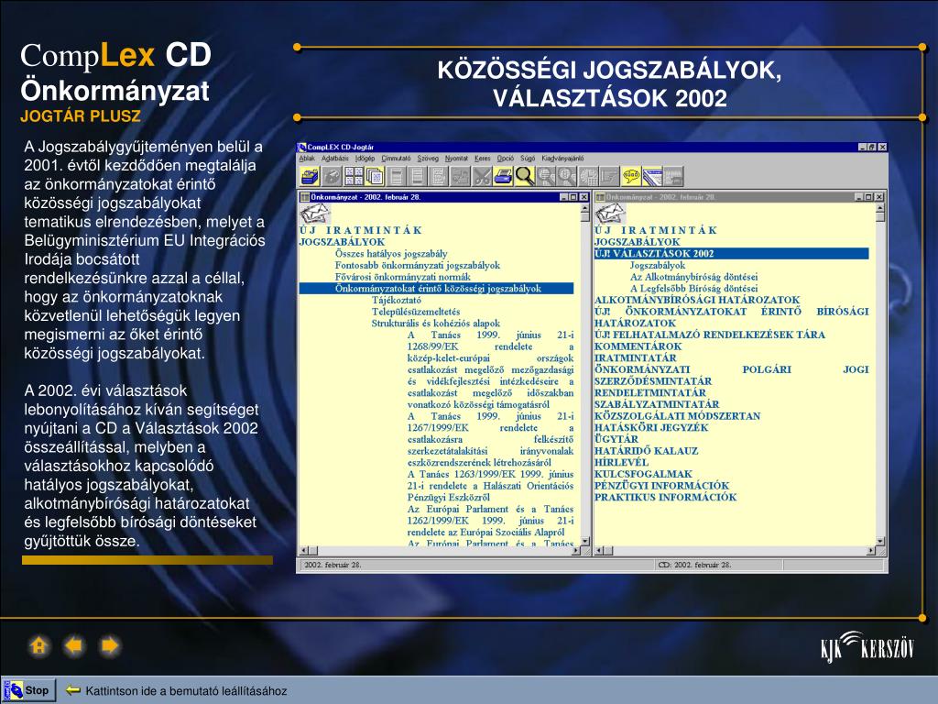Click the calculator calendar toolbar icon
The width and height of the screenshot is (938, 704).
tap(589, 176)
